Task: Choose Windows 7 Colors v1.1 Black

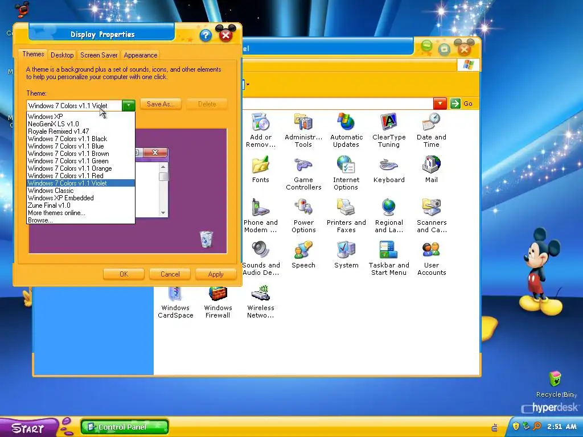Action: point(81,139)
